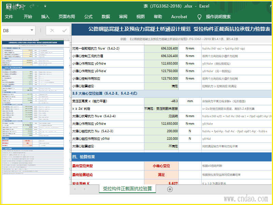Viewport: 273px width, 205px height.
Task: Select the 满足 cell in 最终验算结论 row
Action: coord(161,175)
